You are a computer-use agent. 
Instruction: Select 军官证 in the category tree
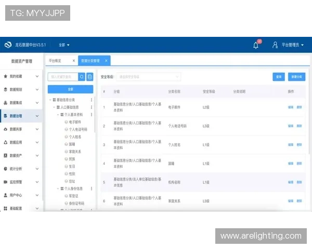point(73,196)
